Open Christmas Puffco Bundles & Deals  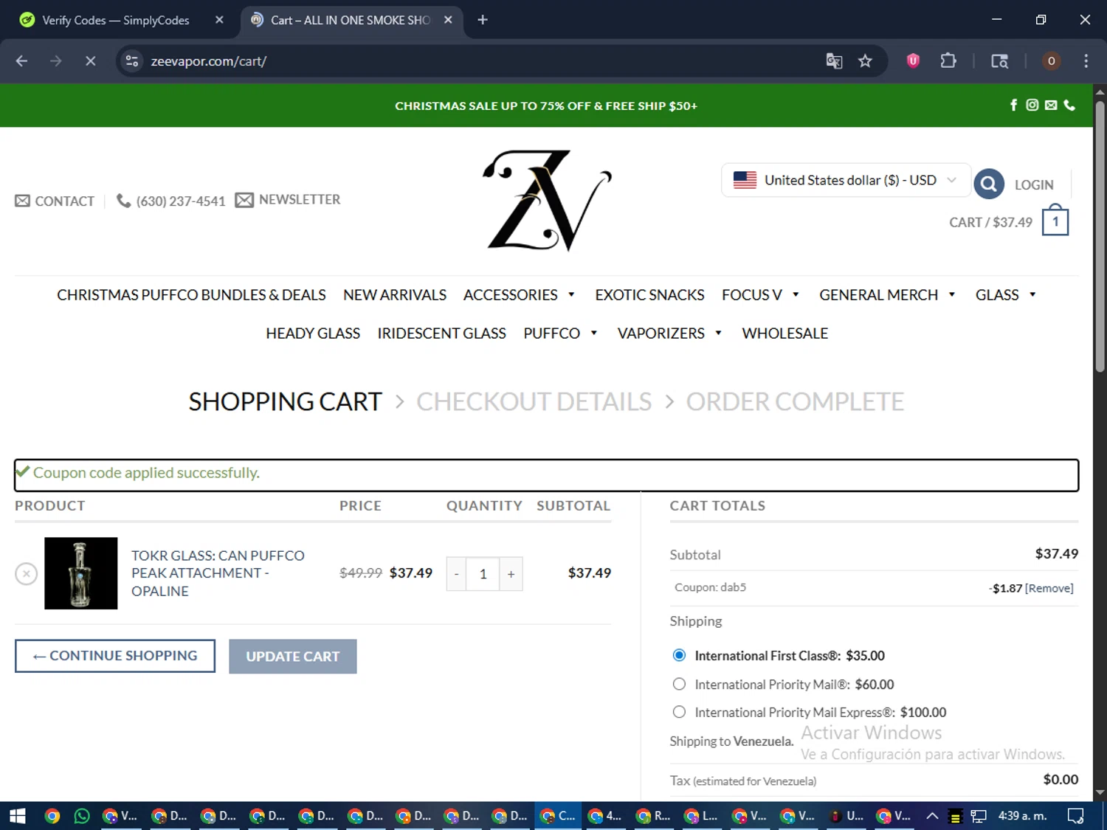pyautogui.click(x=191, y=294)
